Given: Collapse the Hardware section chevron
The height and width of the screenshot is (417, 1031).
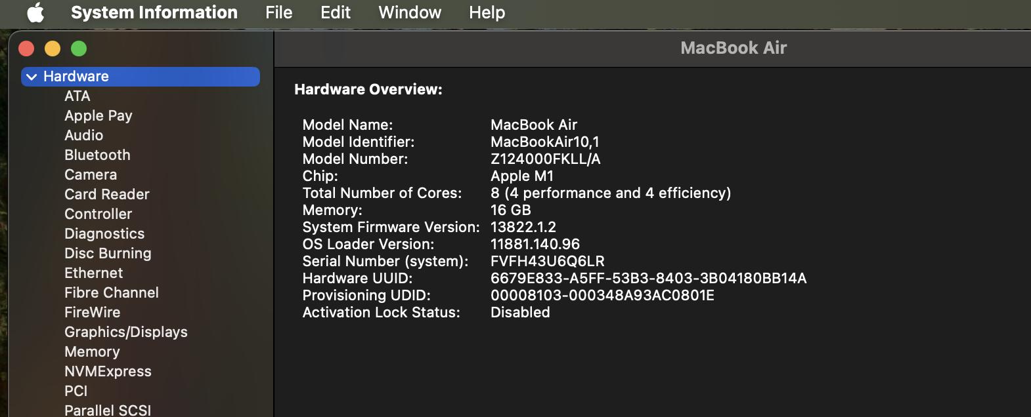Looking at the screenshot, I should coord(32,77).
